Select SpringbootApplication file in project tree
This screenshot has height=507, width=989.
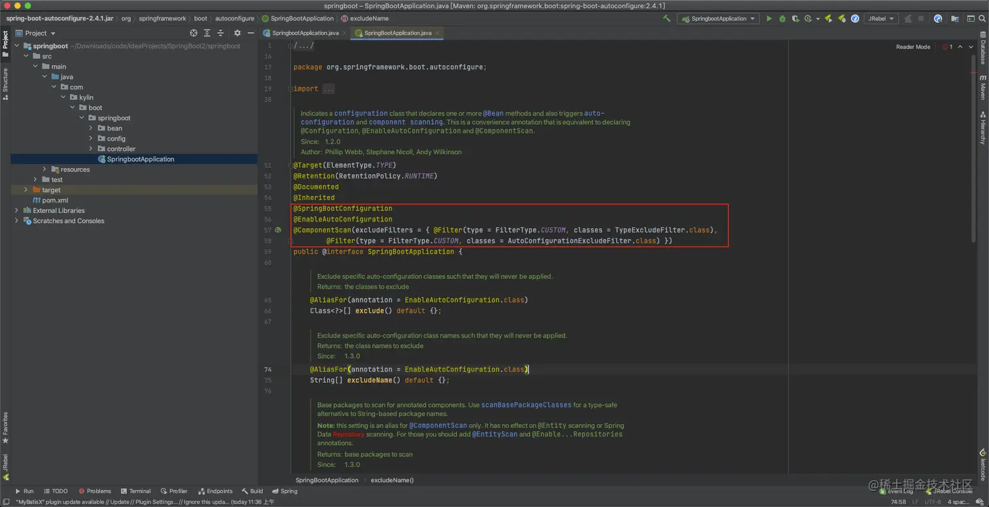coord(134,159)
